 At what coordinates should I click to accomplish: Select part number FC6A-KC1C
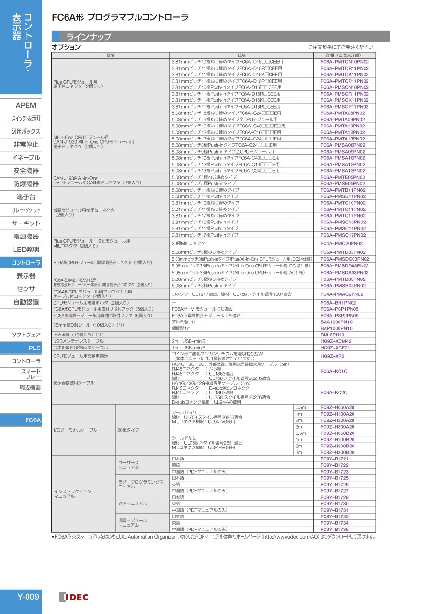[334, 371]
